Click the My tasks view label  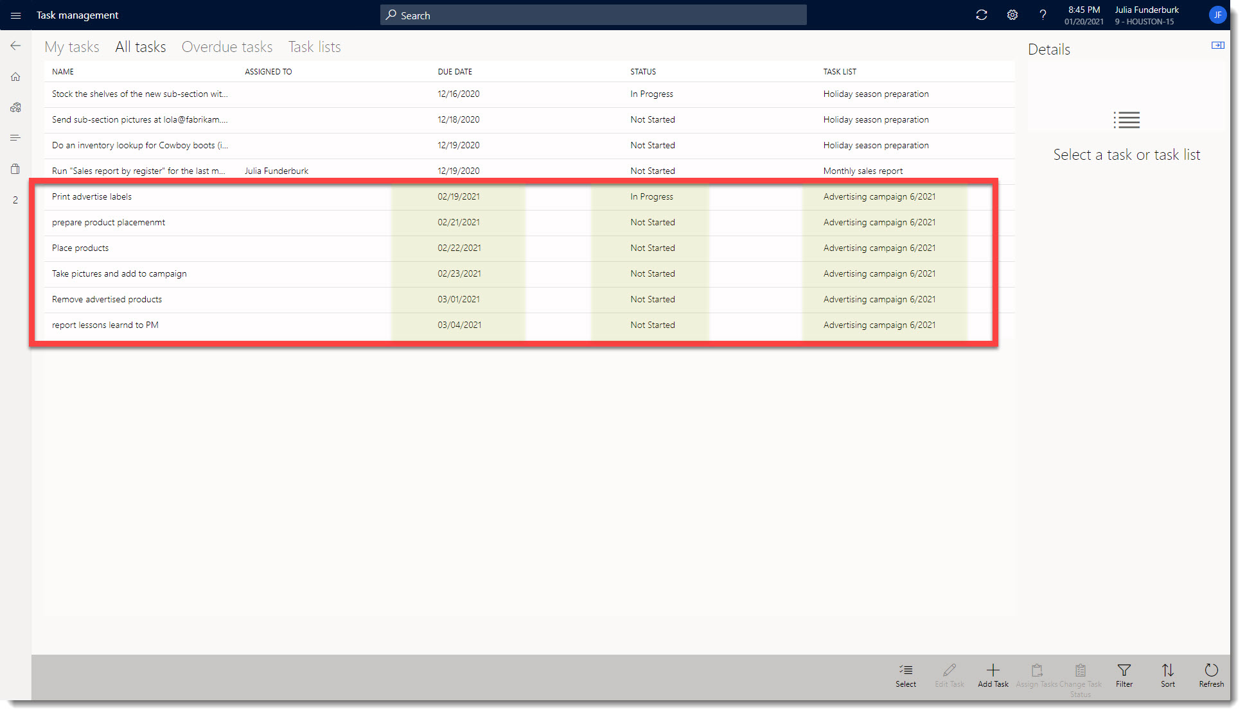71,46
